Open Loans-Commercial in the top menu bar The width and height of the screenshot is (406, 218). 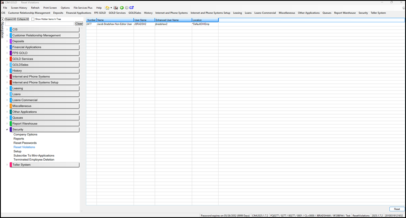pyautogui.click(x=265, y=13)
